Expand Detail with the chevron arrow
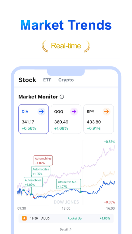Viewport: 132px width, 234px height. 70,229
